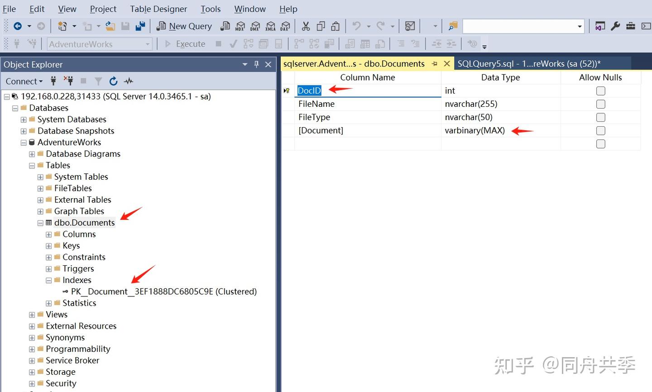Launch Activity Monitor from Object Explorer toolbar

pos(128,81)
